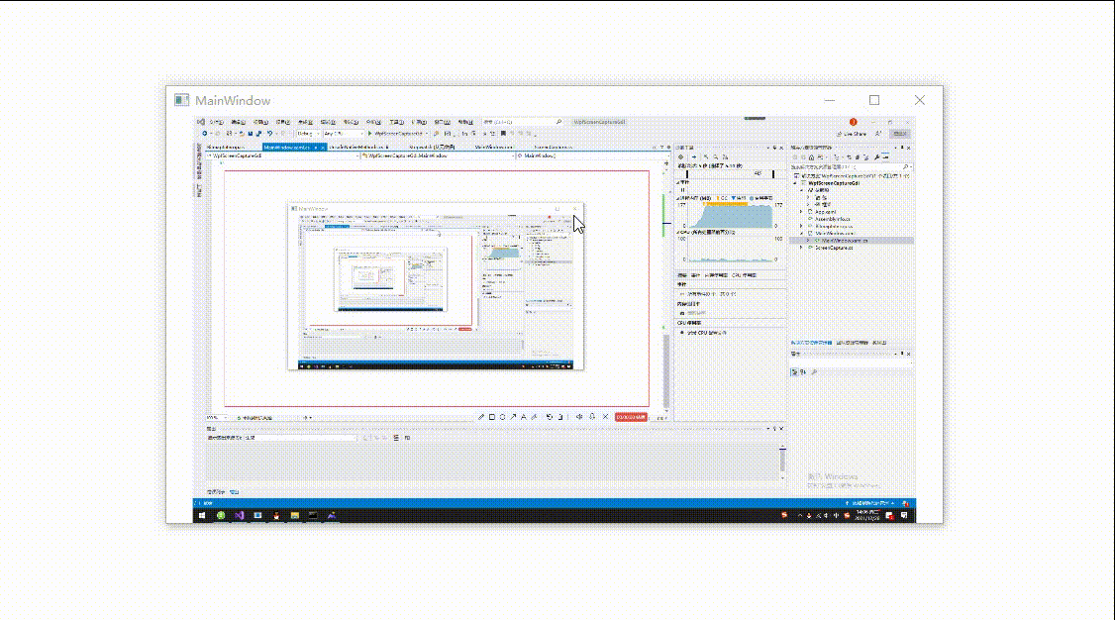The height and width of the screenshot is (620, 1115).
Task: Open the Debug configuration dropdown
Action: tap(308, 133)
